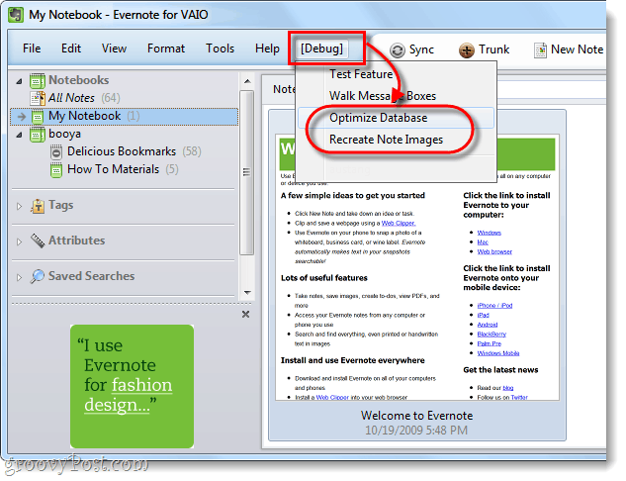Select the booya stack label

coord(64,134)
